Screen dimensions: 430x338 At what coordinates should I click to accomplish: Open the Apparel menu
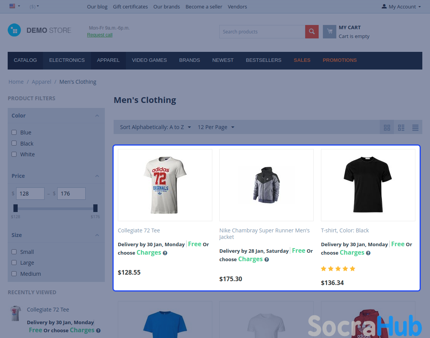pos(108,60)
